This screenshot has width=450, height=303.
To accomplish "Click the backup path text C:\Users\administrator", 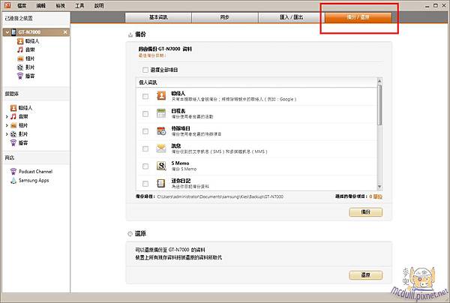I will click(220, 196).
